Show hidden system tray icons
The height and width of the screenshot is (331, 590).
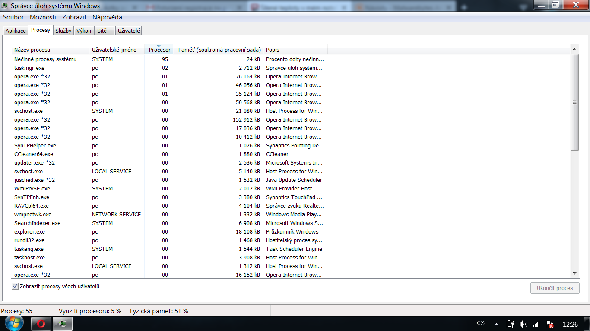497,324
